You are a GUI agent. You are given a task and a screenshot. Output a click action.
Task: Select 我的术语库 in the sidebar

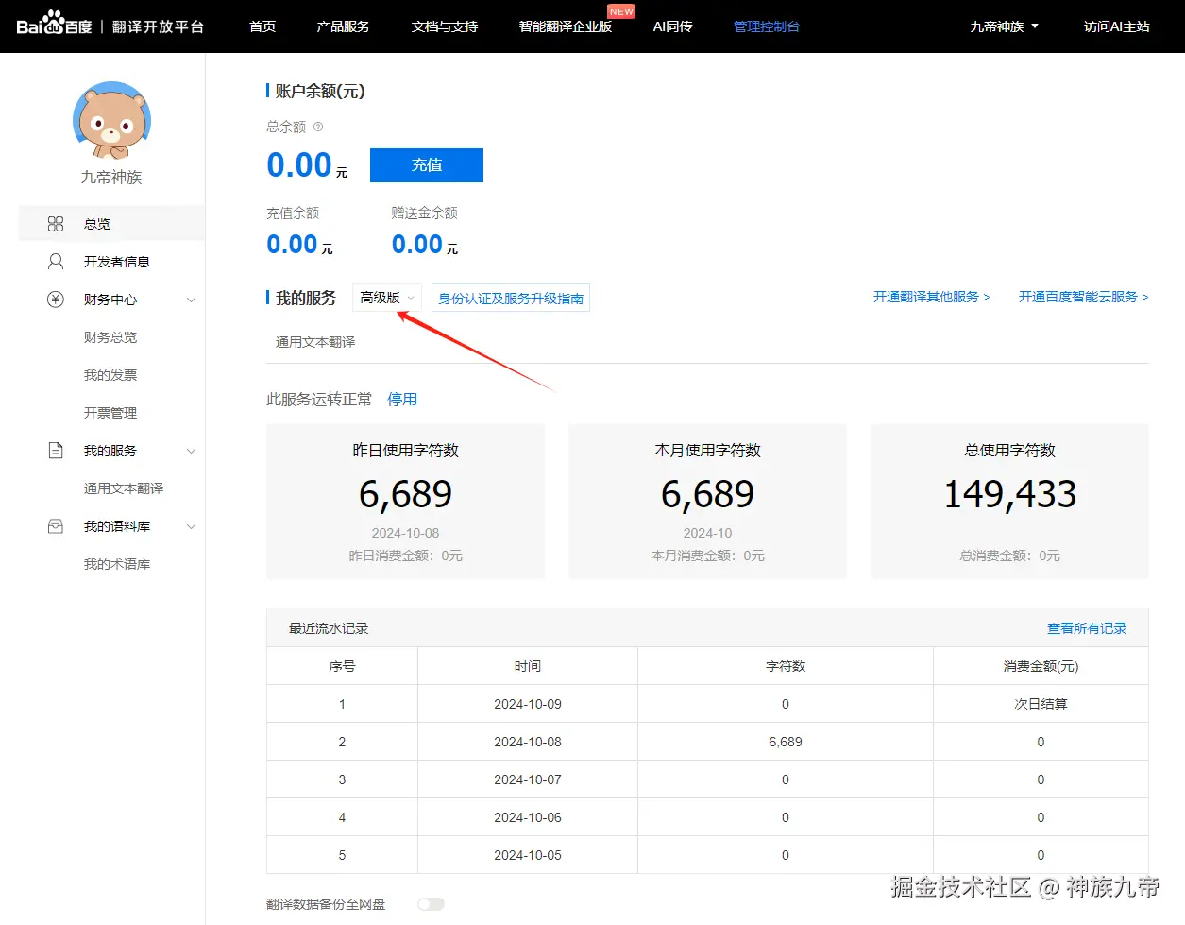tap(117, 564)
